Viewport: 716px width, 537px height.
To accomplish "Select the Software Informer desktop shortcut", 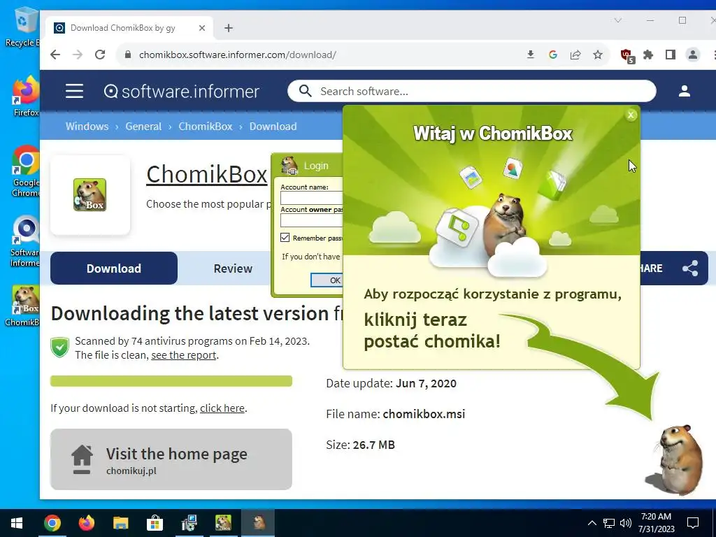I will point(25,241).
